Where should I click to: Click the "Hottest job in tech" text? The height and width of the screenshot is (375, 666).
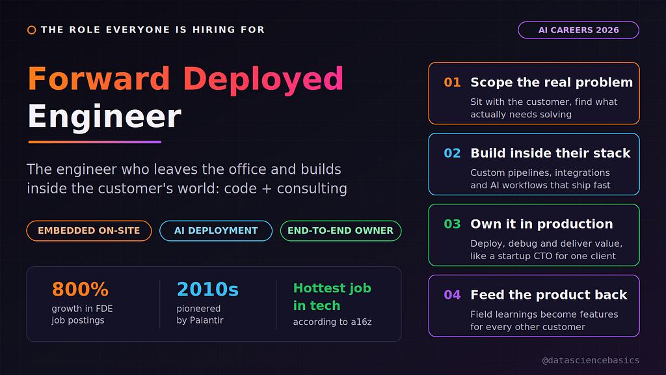[332, 297]
